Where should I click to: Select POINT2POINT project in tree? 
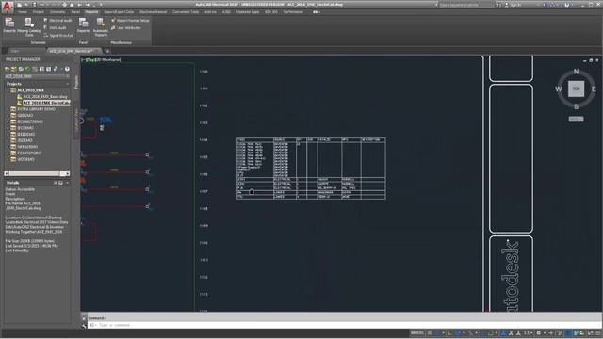(x=29, y=153)
